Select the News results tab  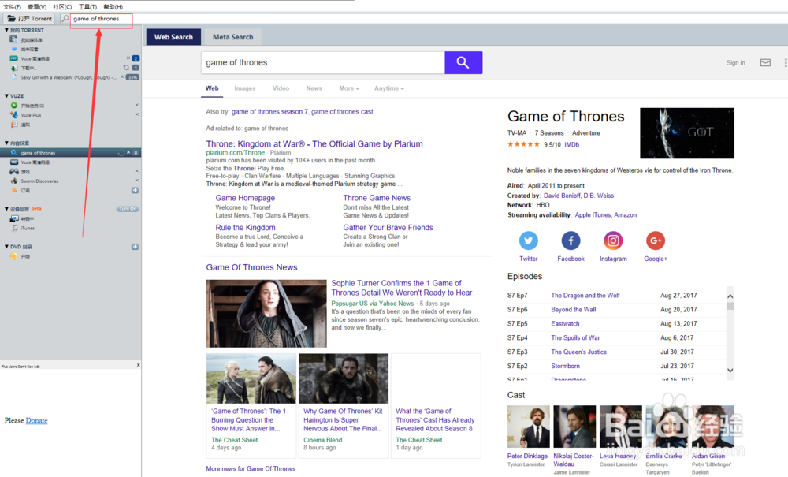(314, 88)
